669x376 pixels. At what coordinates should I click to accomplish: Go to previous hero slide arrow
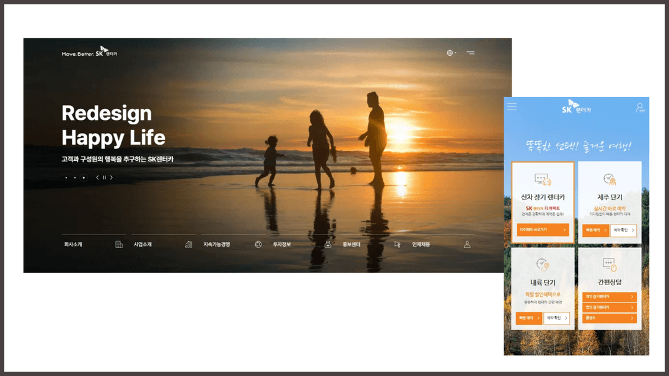coord(97,177)
